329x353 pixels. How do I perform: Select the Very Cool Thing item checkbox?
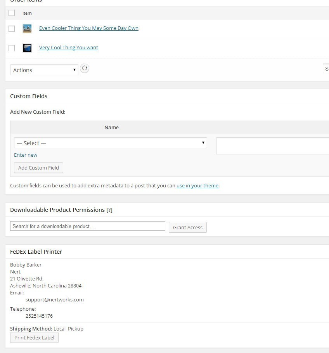12,48
